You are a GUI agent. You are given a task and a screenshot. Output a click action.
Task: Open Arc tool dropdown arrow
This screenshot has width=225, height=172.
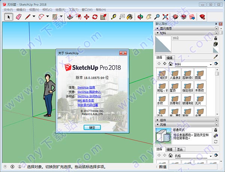[x=48, y=16]
